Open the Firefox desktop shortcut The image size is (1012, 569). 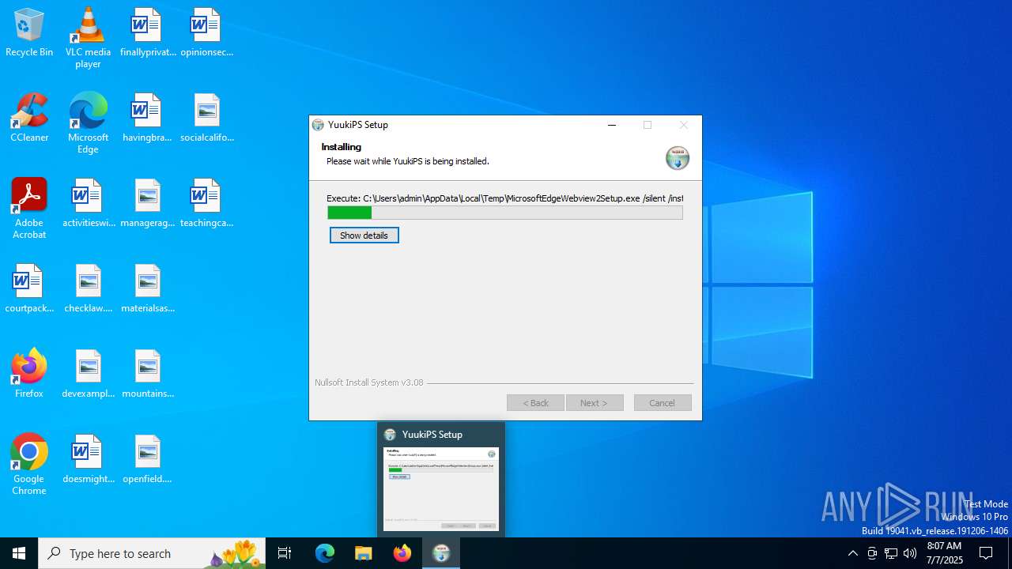[x=29, y=375]
